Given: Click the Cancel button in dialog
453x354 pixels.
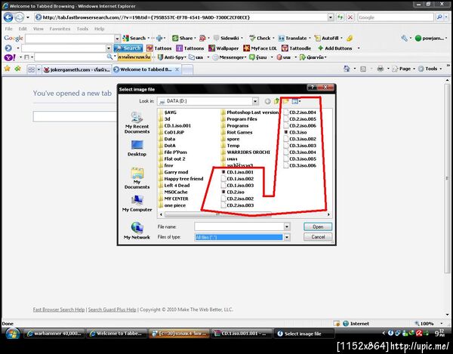Looking at the screenshot, I should pos(318,237).
